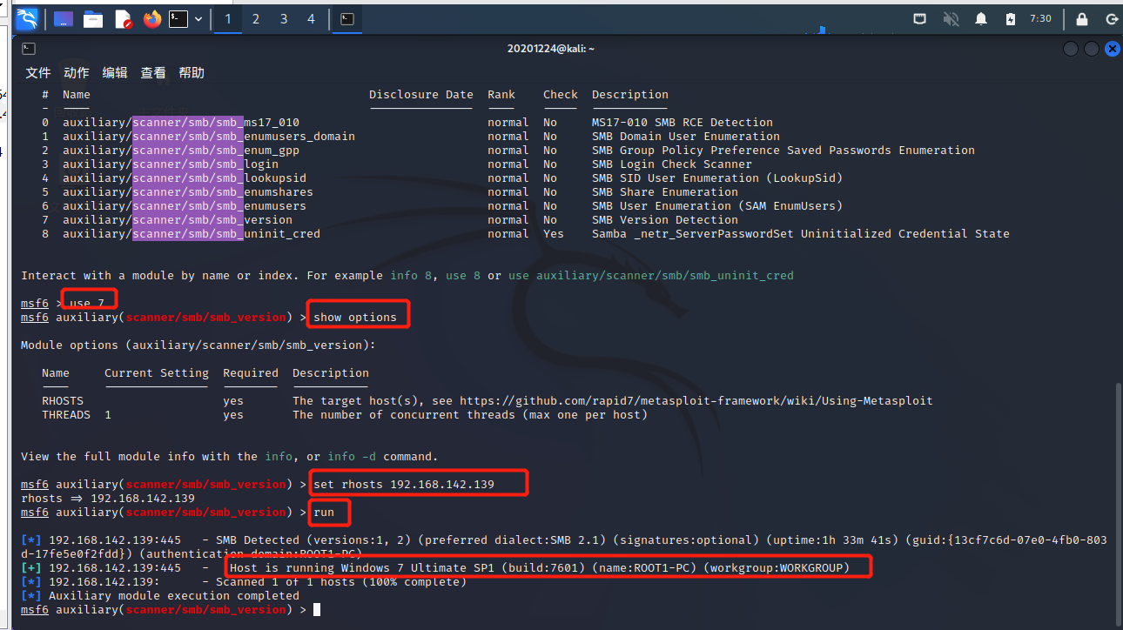Switch to workspace 4
This screenshot has width=1123, height=630.
tap(312, 18)
